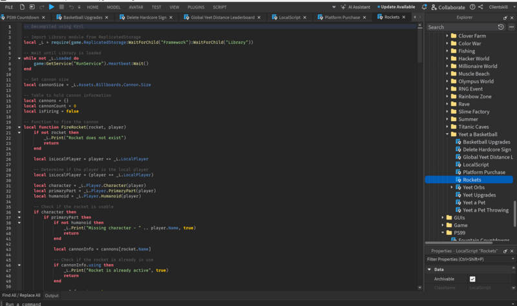Viewport: 517px width, 306px height.
Task: Fold the FireRocket function at line 20
Action: click(19, 127)
